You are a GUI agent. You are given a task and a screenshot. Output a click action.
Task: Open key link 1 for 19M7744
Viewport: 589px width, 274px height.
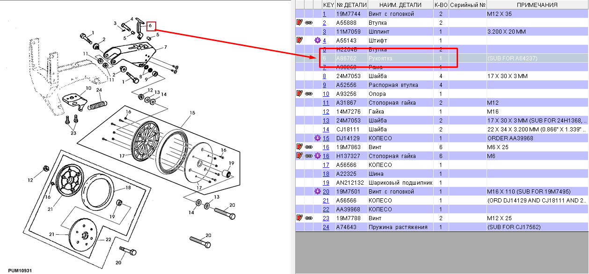click(x=324, y=14)
